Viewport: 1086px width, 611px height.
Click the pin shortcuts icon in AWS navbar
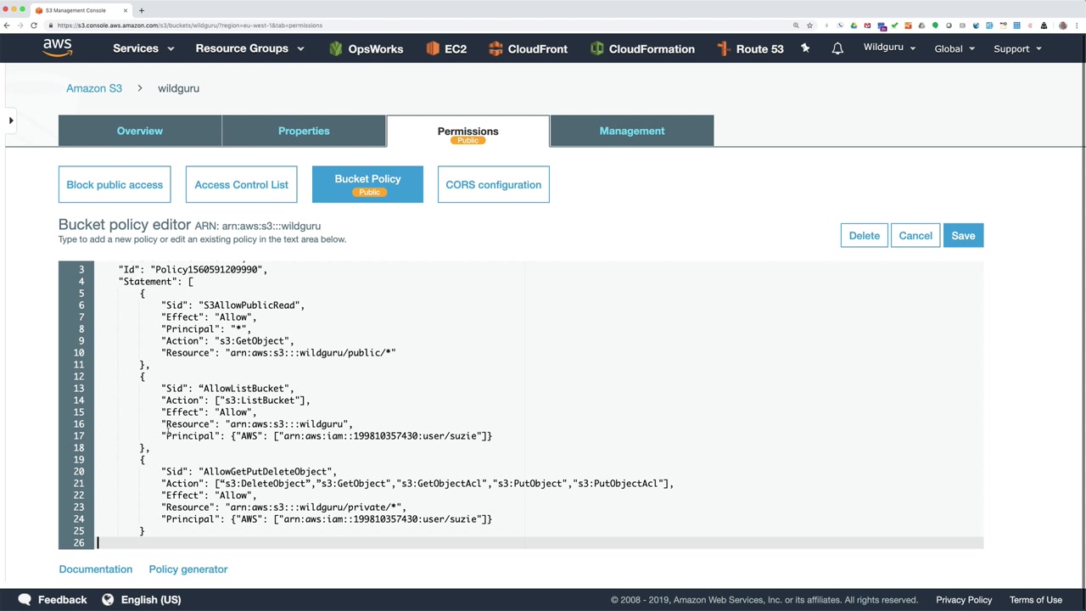click(805, 48)
